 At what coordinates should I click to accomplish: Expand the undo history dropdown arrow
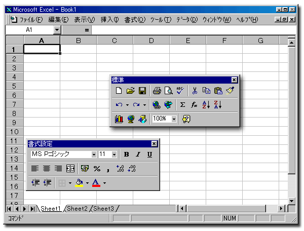pos(127,105)
